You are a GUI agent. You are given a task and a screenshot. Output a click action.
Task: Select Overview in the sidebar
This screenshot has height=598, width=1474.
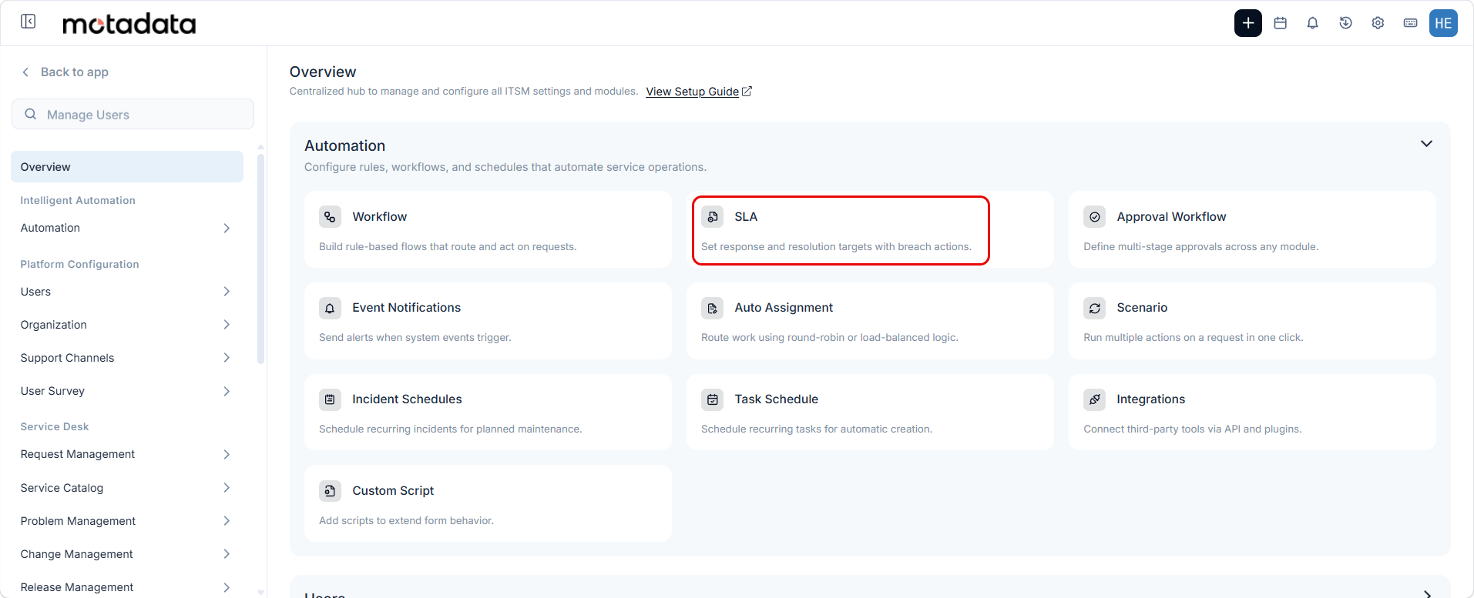pyautogui.click(x=127, y=167)
